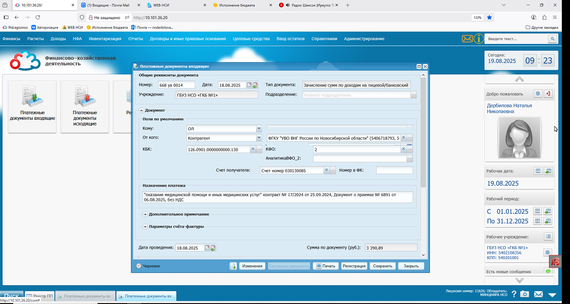
Task: Click the search magnifier next to the search box
Action: [552, 39]
